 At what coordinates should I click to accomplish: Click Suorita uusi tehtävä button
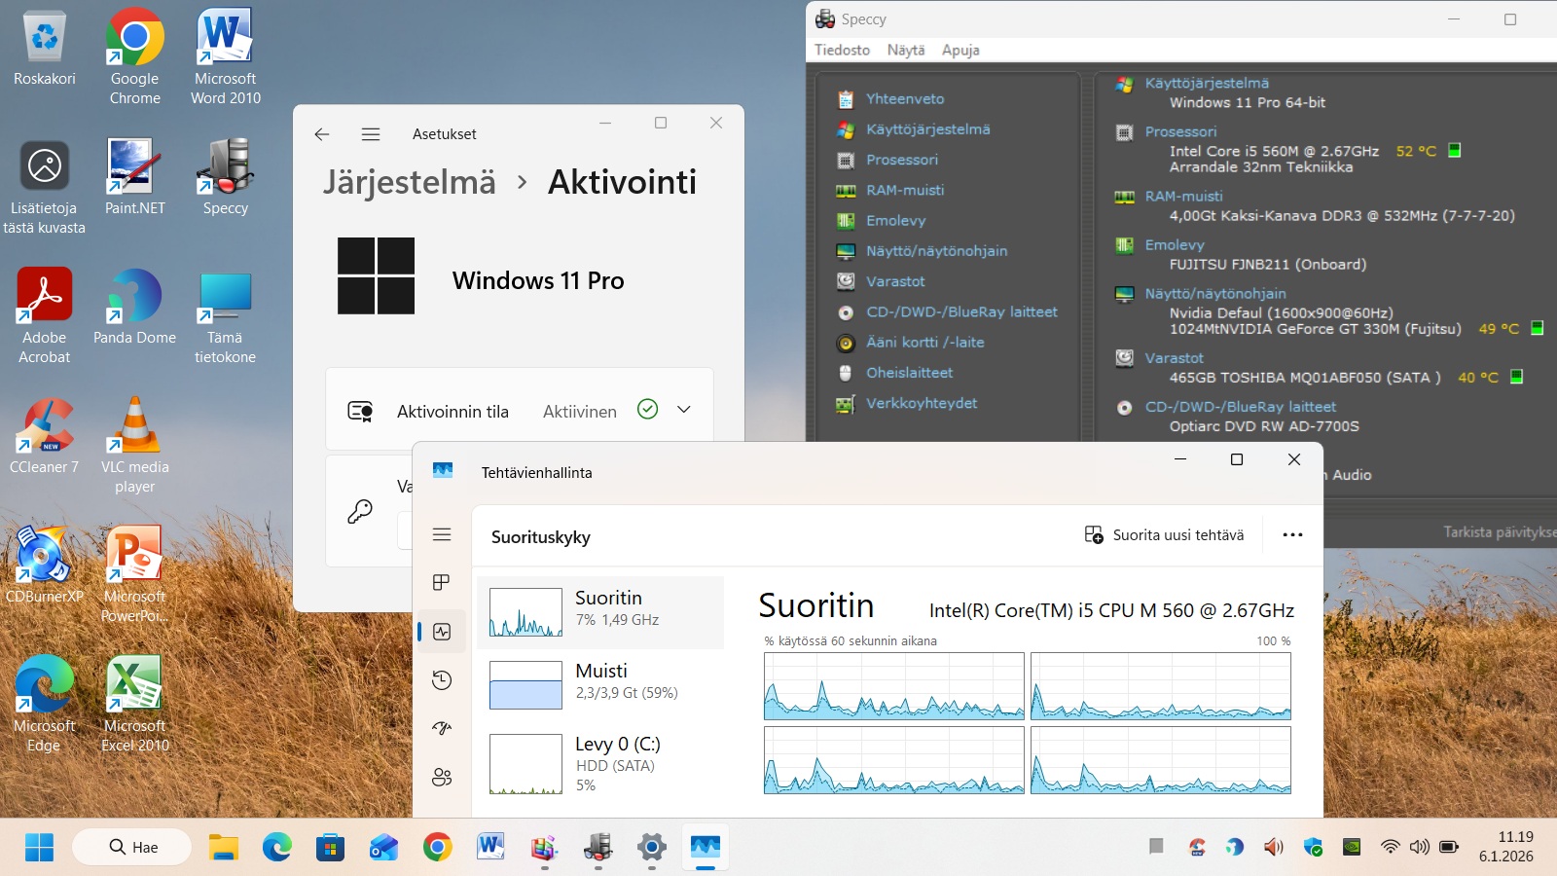[x=1165, y=534]
